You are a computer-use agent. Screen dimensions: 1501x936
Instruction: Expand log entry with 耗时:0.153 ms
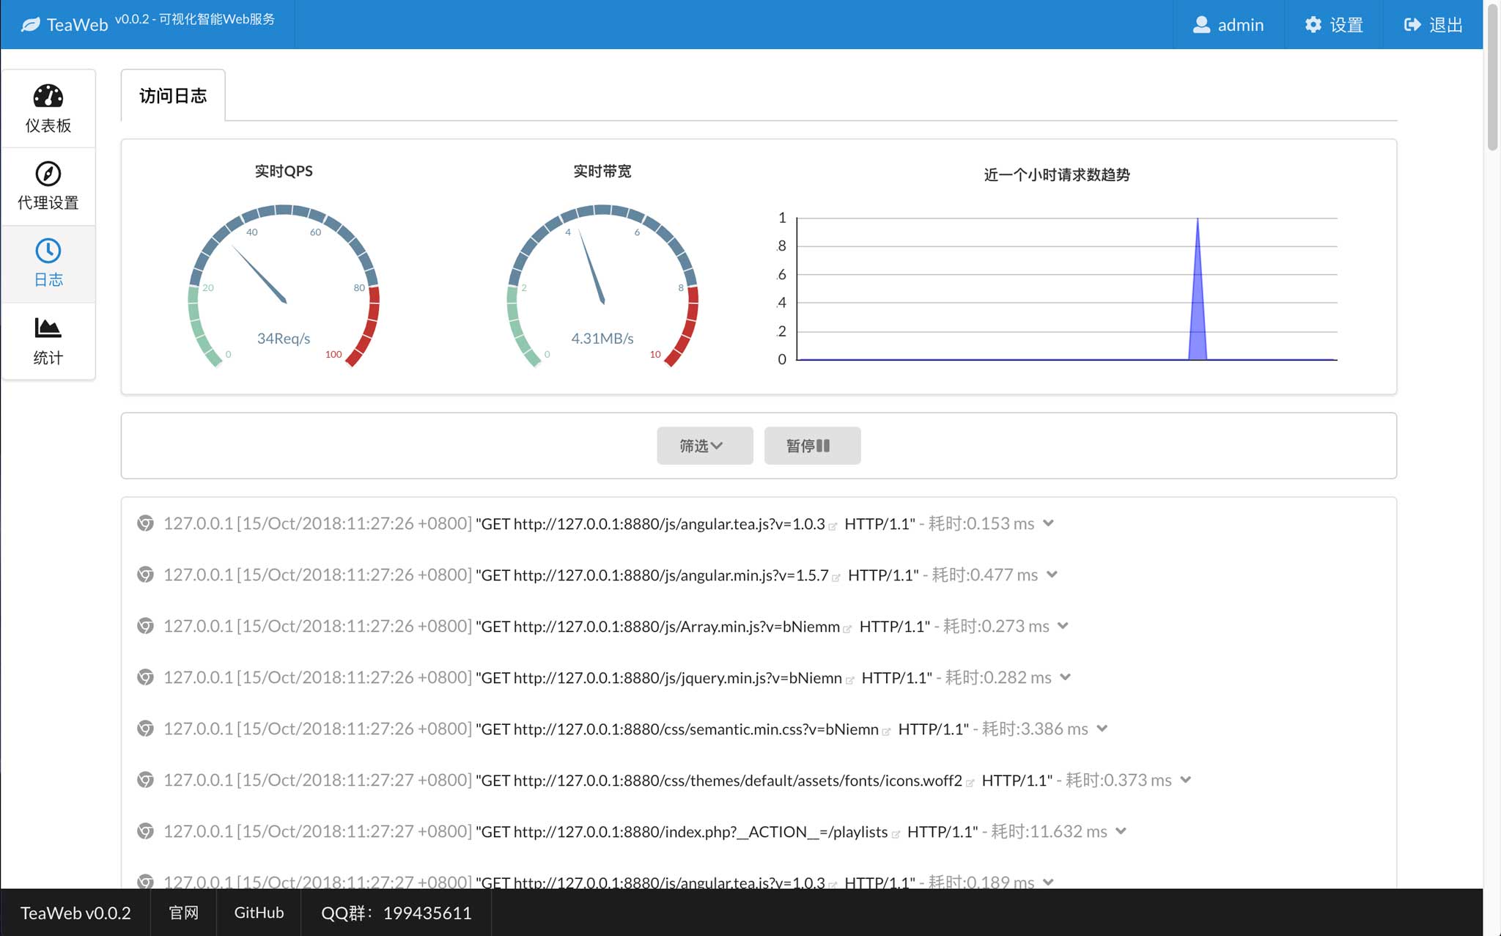click(1049, 523)
